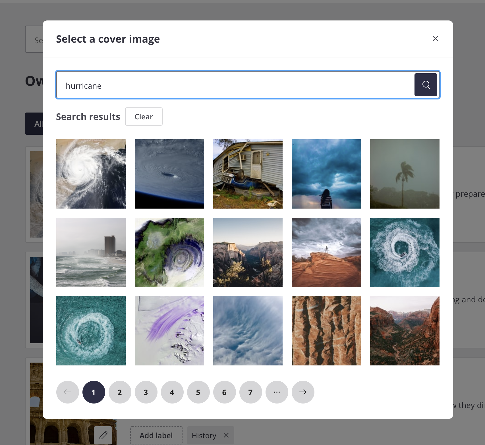The image size is (485, 445).
Task: Remove the History label with its X
Action: point(226,435)
